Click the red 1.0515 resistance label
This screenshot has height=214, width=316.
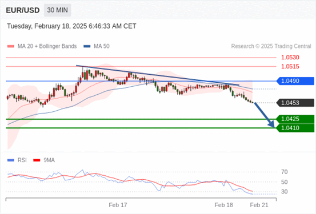[x=290, y=66]
